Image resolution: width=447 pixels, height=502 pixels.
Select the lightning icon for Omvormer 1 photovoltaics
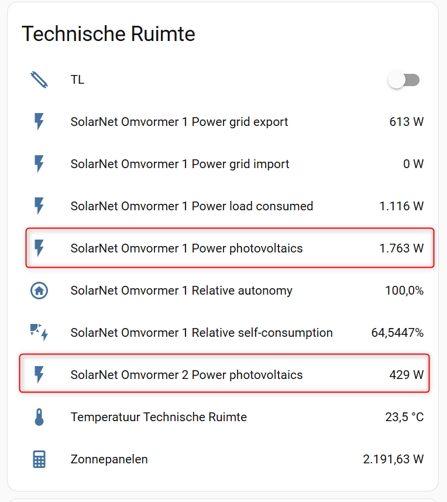(x=39, y=248)
